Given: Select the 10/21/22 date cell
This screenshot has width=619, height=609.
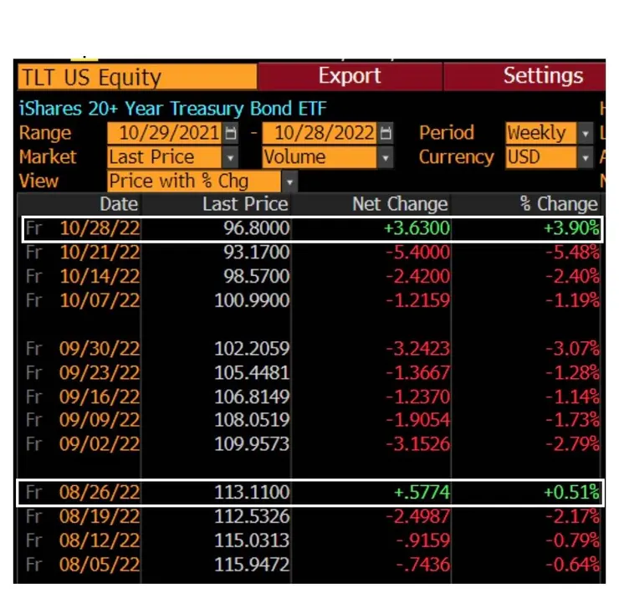Looking at the screenshot, I should pyautogui.click(x=100, y=252).
